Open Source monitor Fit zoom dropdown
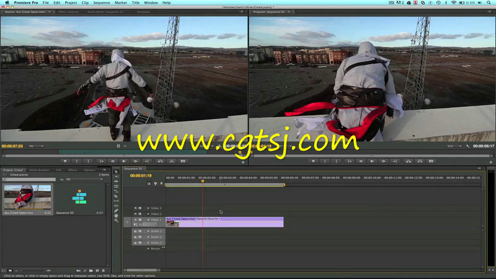The width and height of the screenshot is (496, 279). coord(36,146)
